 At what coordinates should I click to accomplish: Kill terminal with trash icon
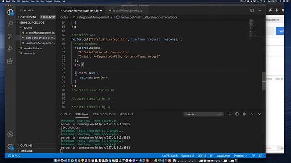pyautogui.click(x=244, y=114)
